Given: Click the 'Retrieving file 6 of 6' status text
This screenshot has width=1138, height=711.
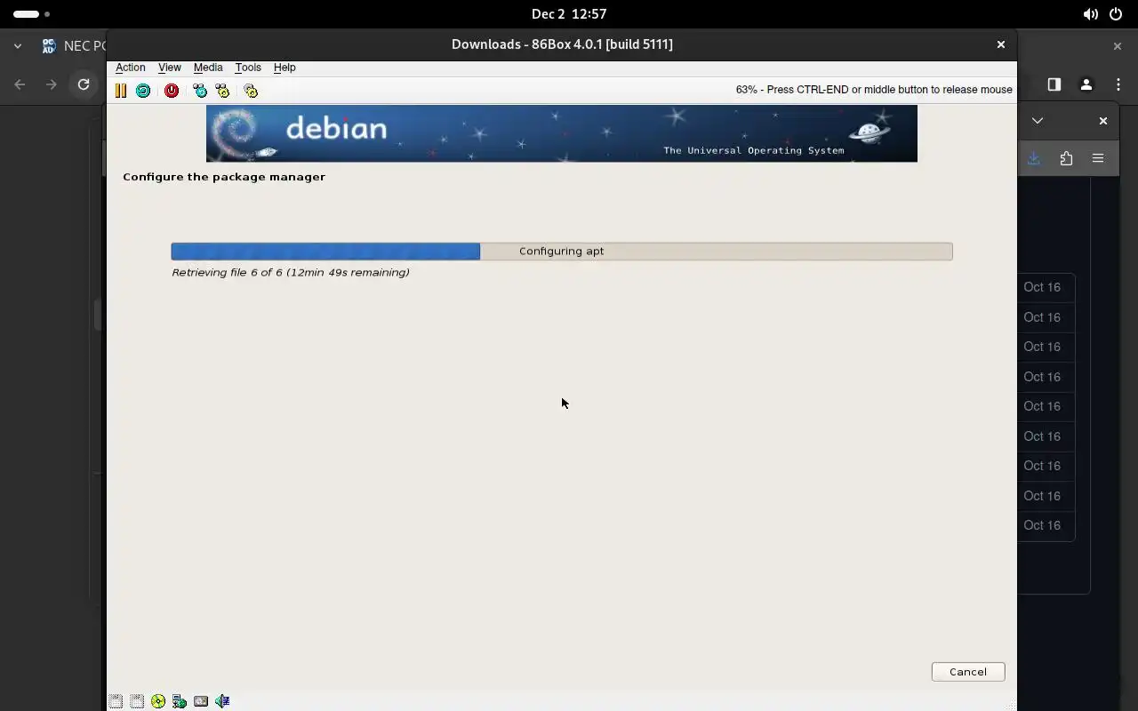Looking at the screenshot, I should coord(291,273).
